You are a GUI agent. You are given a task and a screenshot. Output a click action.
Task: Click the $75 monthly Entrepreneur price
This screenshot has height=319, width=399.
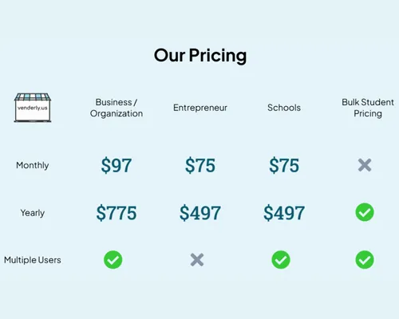click(x=200, y=165)
